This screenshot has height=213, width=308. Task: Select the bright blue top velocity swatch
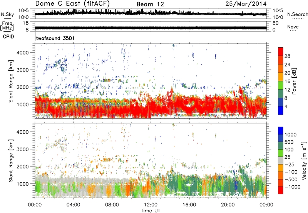point(281,131)
